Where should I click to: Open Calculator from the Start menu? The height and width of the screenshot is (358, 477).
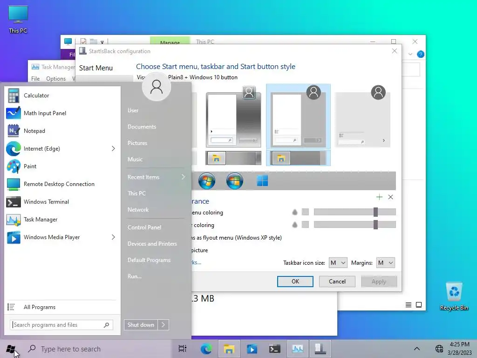pos(62,96)
